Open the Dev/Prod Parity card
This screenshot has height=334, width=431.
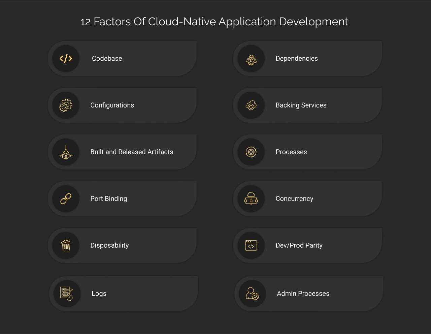pyautogui.click(x=307, y=245)
